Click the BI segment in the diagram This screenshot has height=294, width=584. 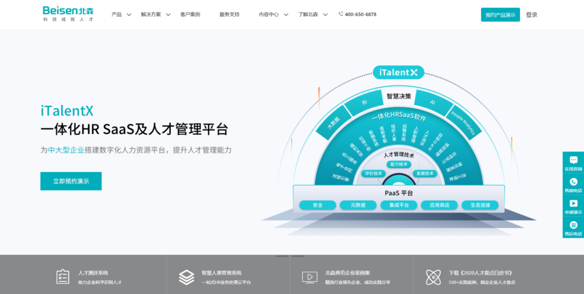(364, 103)
